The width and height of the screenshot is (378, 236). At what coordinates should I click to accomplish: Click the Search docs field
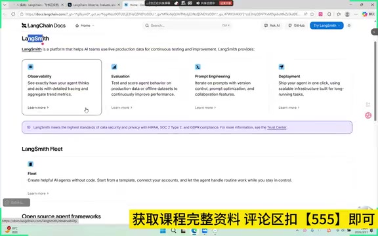point(187,26)
